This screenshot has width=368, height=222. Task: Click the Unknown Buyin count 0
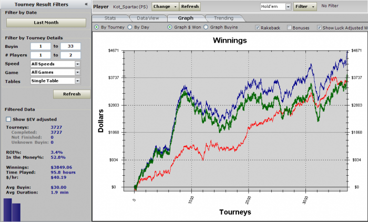click(52, 143)
